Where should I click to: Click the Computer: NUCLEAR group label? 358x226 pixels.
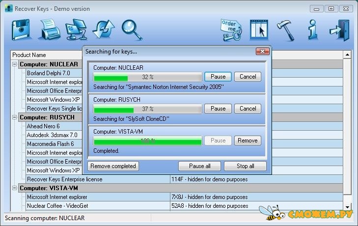pos(49,64)
